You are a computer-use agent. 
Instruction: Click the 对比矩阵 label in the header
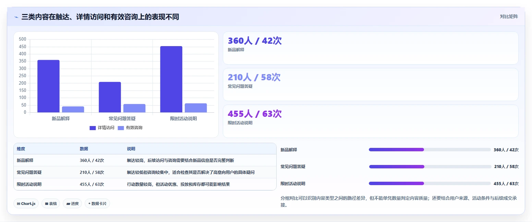point(509,16)
